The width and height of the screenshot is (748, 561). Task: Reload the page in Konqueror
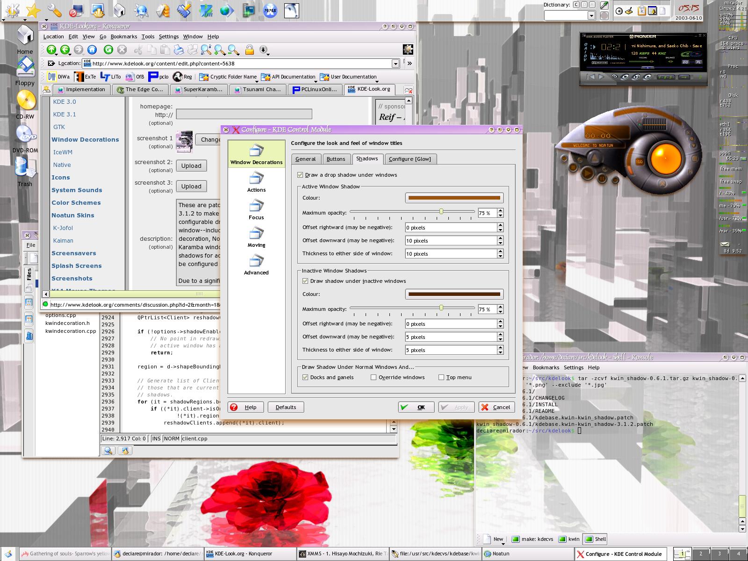(x=108, y=50)
